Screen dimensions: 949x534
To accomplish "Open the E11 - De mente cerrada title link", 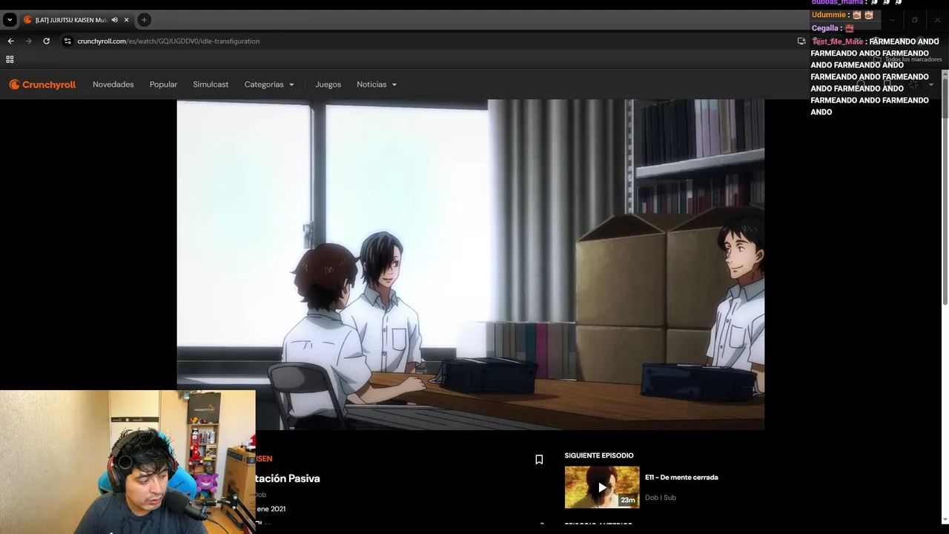I will tap(681, 477).
